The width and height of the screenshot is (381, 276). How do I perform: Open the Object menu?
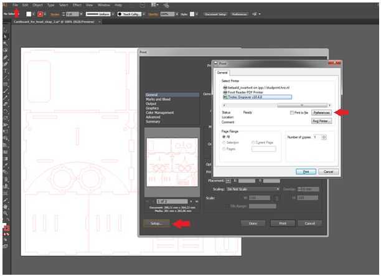[37, 5]
